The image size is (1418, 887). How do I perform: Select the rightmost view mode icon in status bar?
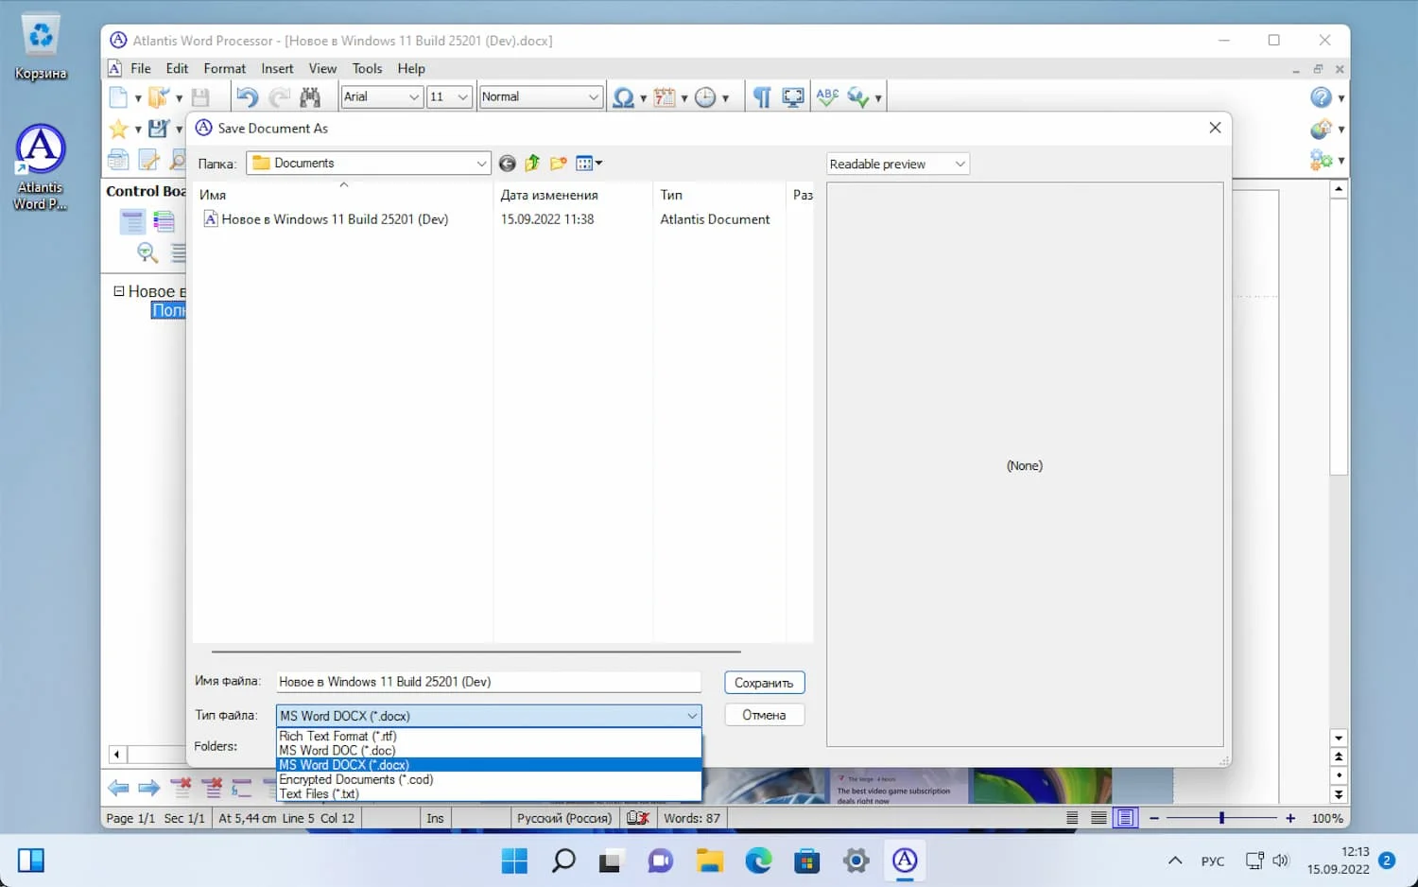(x=1125, y=818)
